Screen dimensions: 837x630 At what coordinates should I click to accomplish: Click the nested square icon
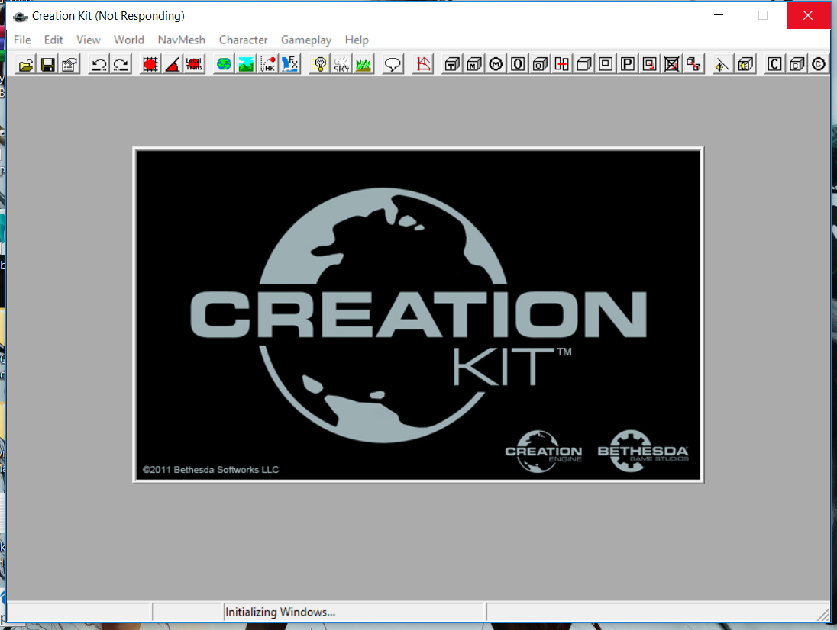[x=606, y=65]
